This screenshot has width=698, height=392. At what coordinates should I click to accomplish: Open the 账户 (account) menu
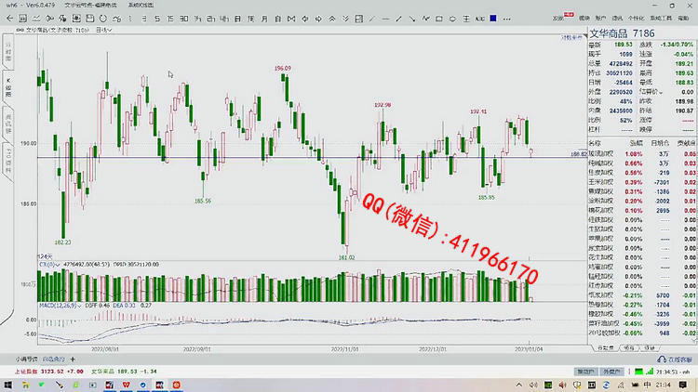600,19
